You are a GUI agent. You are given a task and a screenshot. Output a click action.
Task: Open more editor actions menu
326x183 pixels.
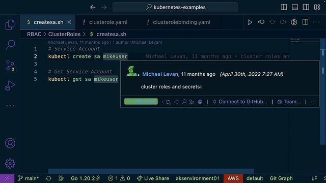click(x=316, y=22)
